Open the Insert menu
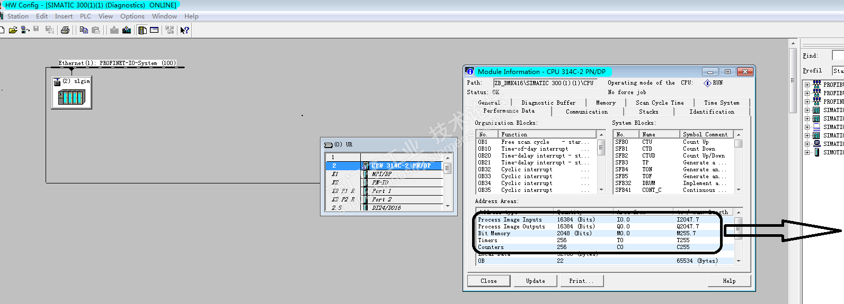The image size is (844, 304). pos(64,16)
